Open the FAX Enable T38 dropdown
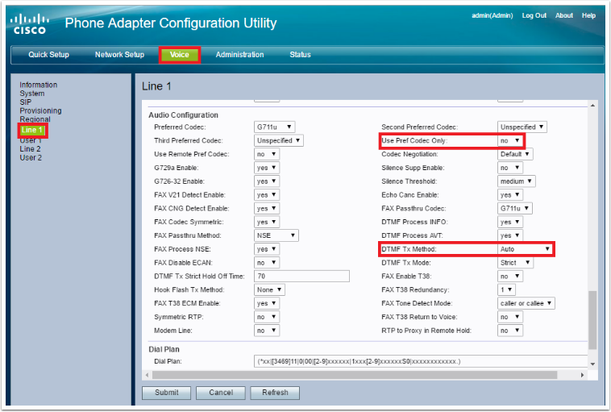Screen dimensions: 611x412 tap(510, 277)
